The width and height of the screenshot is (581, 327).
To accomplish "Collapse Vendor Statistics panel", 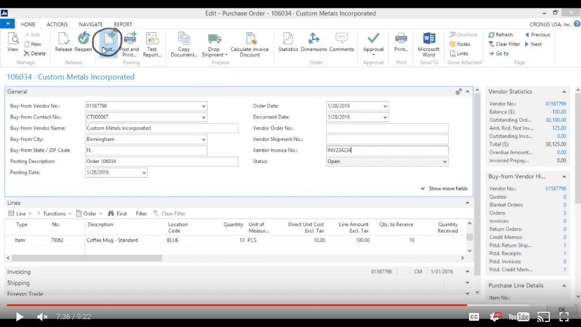I will 564,92.
